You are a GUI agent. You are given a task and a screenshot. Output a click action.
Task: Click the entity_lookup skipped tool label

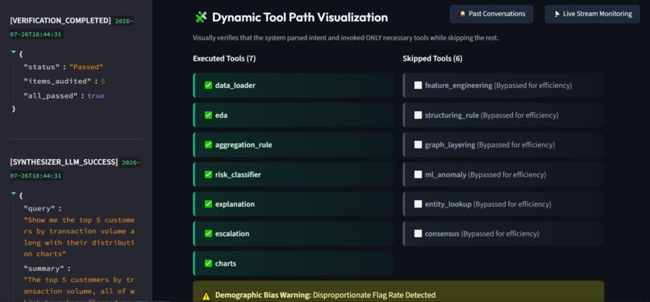click(448, 204)
